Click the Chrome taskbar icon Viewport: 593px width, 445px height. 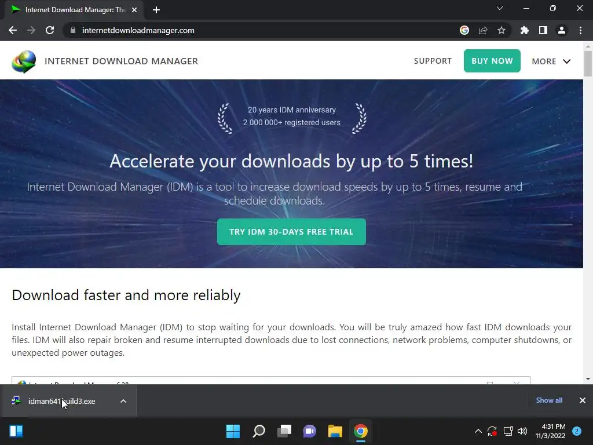361,431
